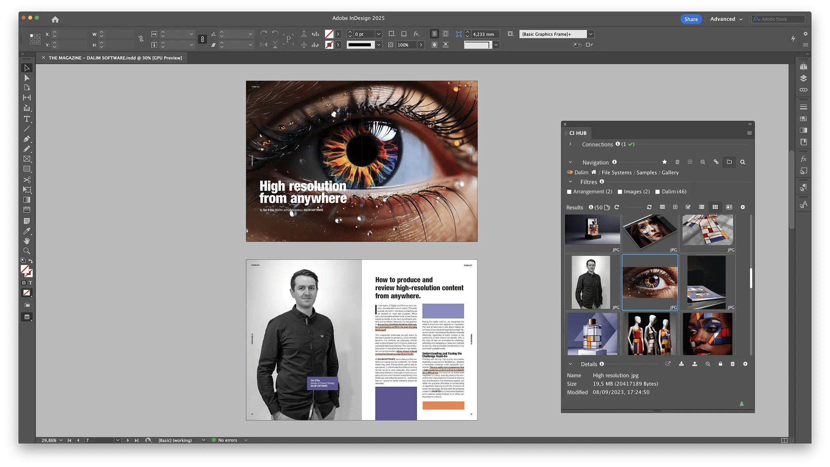Enable the Arrangement (2) filter
The image size is (830, 467).
tap(569, 192)
